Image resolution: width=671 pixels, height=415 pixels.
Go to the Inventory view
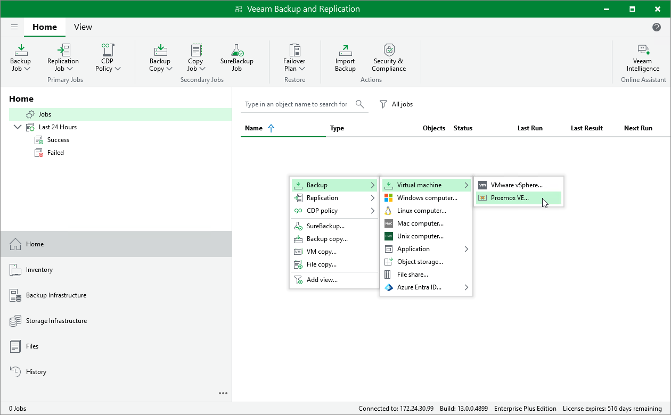39,270
